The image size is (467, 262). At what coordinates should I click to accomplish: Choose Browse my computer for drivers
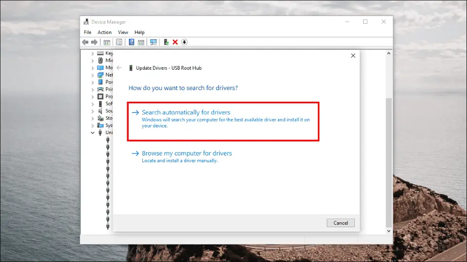pyautogui.click(x=187, y=156)
